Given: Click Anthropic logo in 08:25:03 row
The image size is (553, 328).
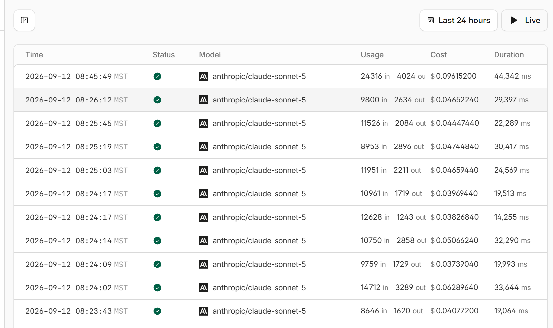Looking at the screenshot, I should (203, 170).
